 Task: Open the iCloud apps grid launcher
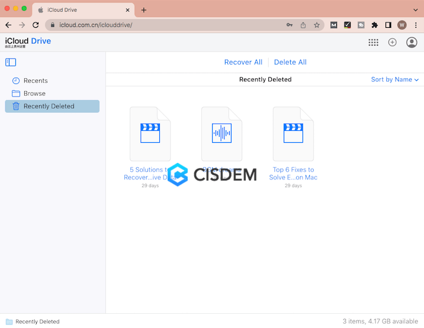tap(373, 42)
